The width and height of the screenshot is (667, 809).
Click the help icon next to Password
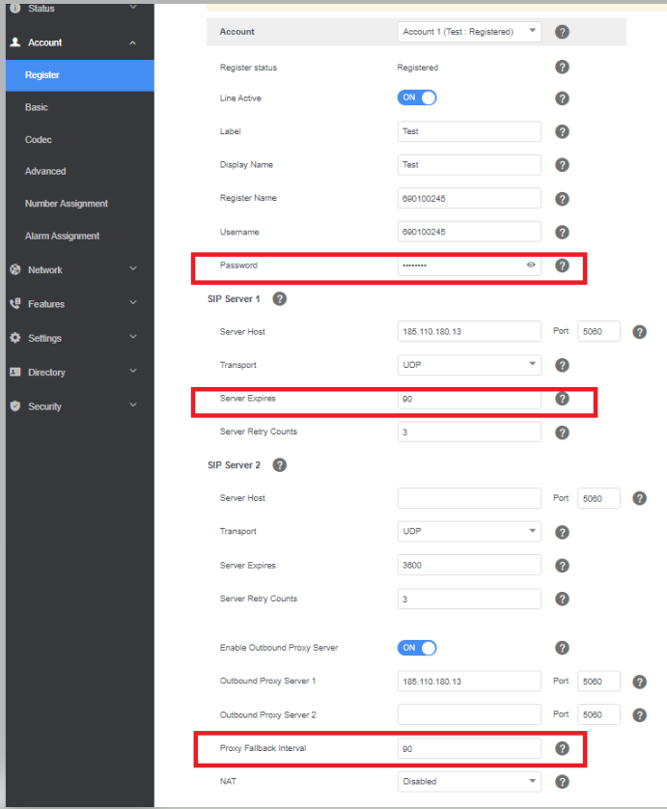(562, 265)
